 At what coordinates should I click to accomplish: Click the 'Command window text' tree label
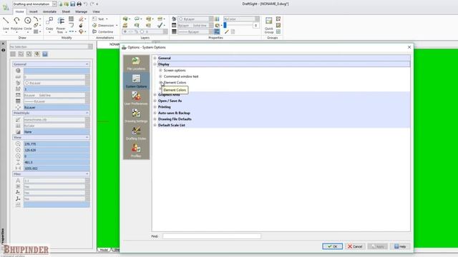181,76
